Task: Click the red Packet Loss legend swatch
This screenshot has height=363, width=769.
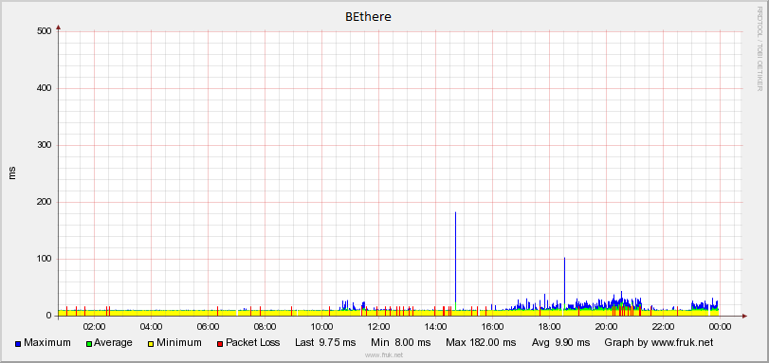Action: 220,343
